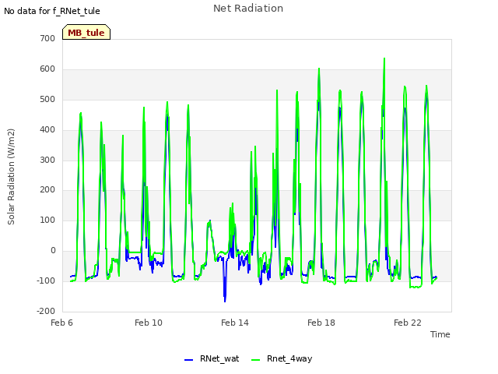Click the Net Radiation chart title
The height and width of the screenshot is (374, 498).
(x=248, y=9)
